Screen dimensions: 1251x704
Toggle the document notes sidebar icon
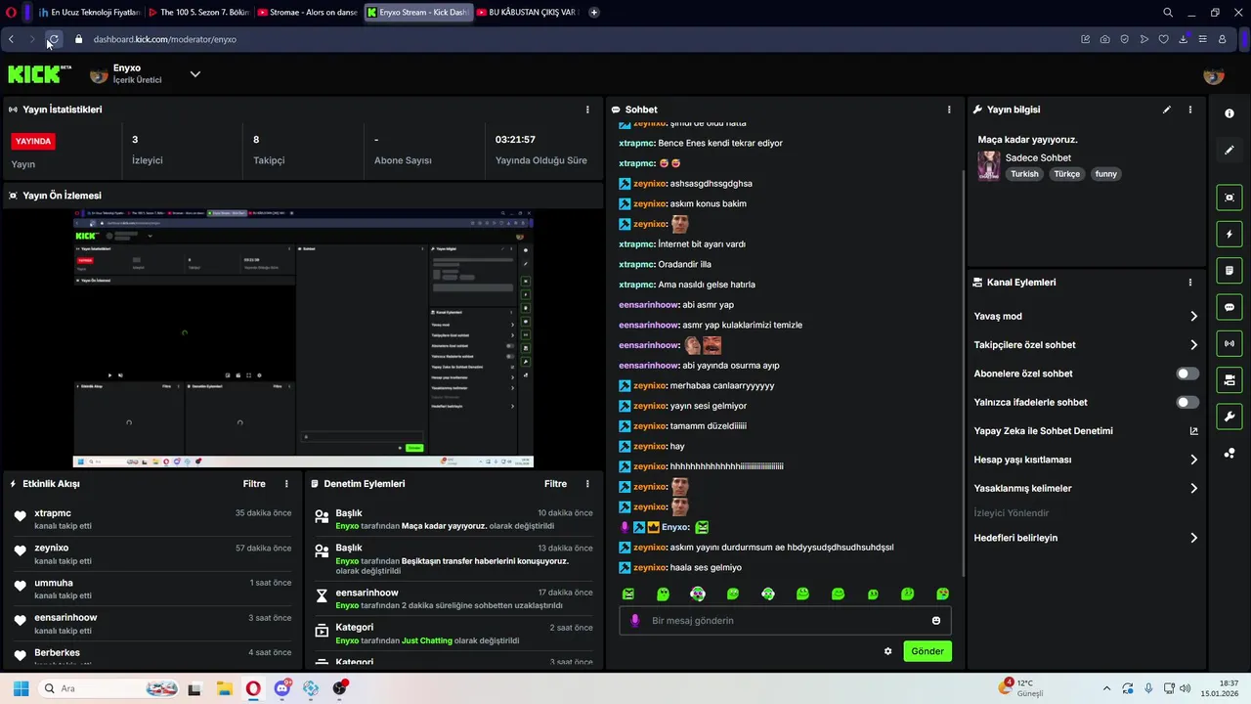tap(1229, 271)
